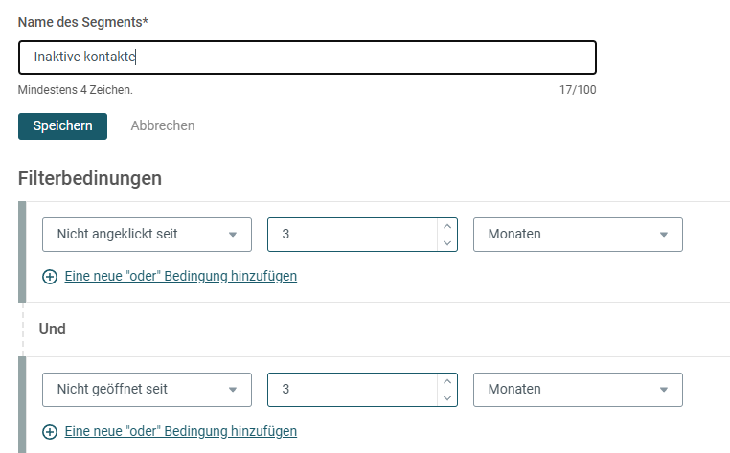Click the segment name input field
Image resolution: width=730 pixels, height=453 pixels.
(308, 57)
